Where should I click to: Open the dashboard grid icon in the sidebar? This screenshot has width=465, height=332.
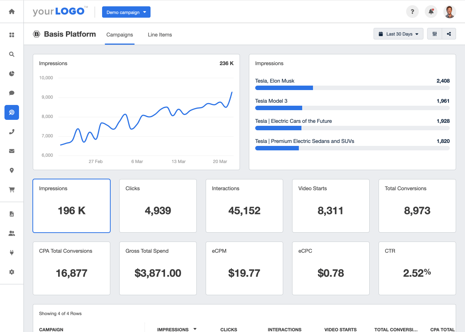[x=12, y=35]
